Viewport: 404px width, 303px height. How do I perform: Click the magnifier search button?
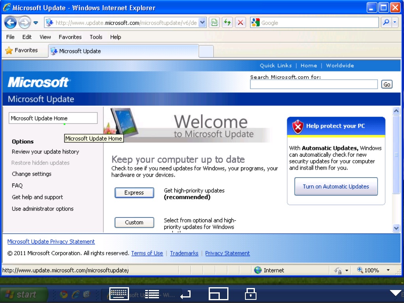pyautogui.click(x=386, y=22)
